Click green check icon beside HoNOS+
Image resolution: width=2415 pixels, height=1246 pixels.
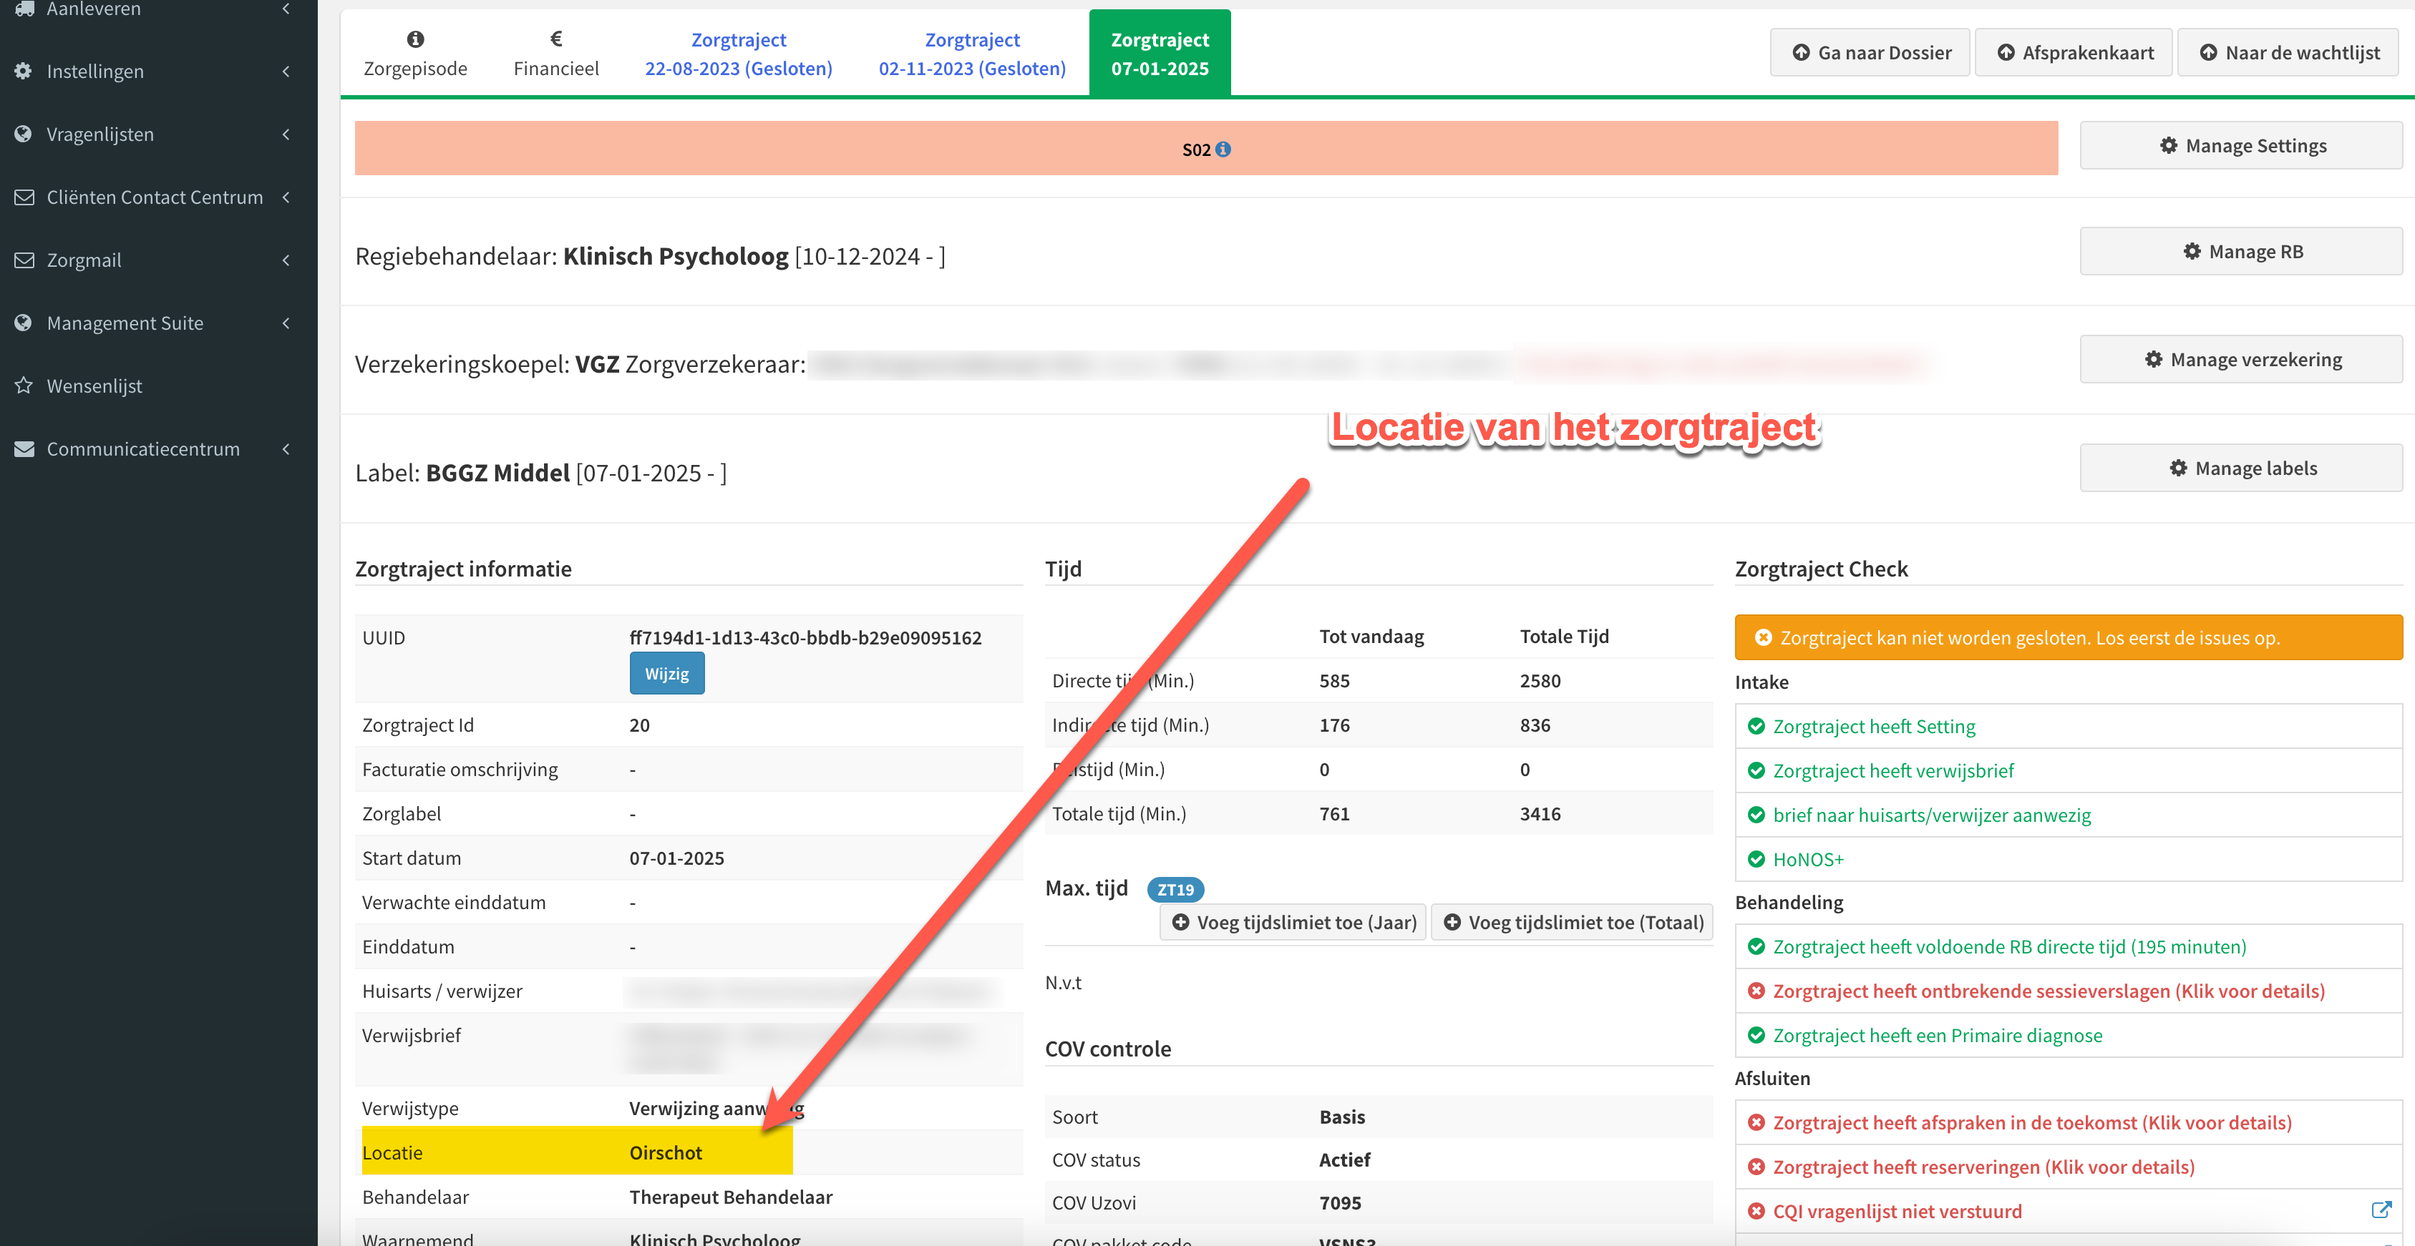tap(1756, 859)
